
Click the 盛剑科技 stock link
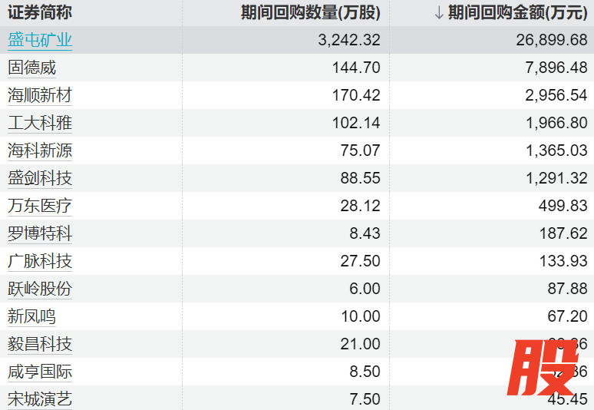(40, 178)
